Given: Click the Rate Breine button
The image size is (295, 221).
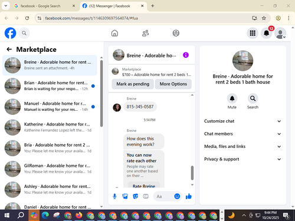Looking at the screenshot, I should tap(144, 186).
